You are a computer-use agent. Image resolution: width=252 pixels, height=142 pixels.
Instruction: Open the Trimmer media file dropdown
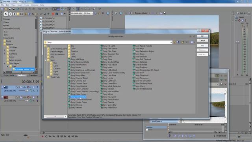point(92,13)
